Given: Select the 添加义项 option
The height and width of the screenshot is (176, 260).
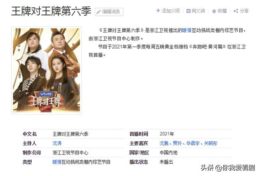Looking at the screenshot, I should (x=168, y=11).
